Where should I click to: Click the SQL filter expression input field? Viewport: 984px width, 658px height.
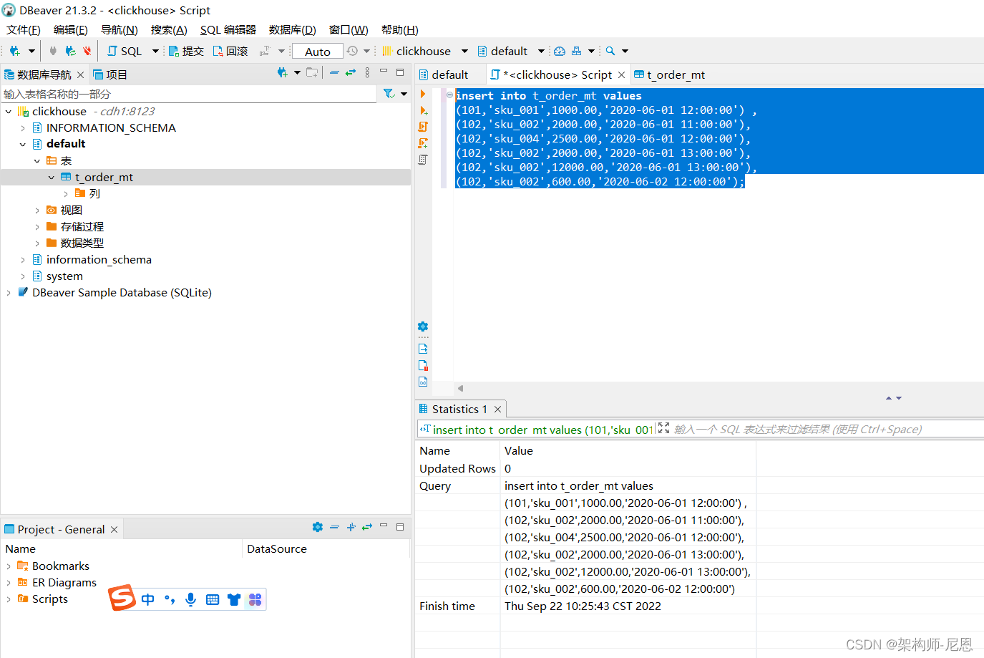pos(827,429)
